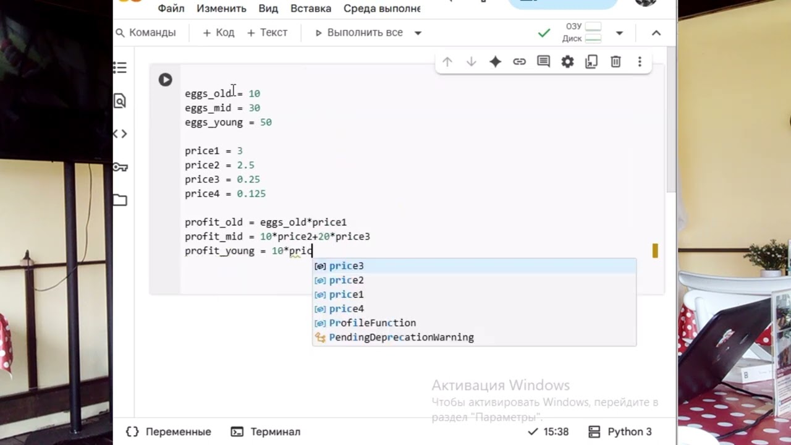
Task: Add a comment to the cell
Action: point(543,62)
